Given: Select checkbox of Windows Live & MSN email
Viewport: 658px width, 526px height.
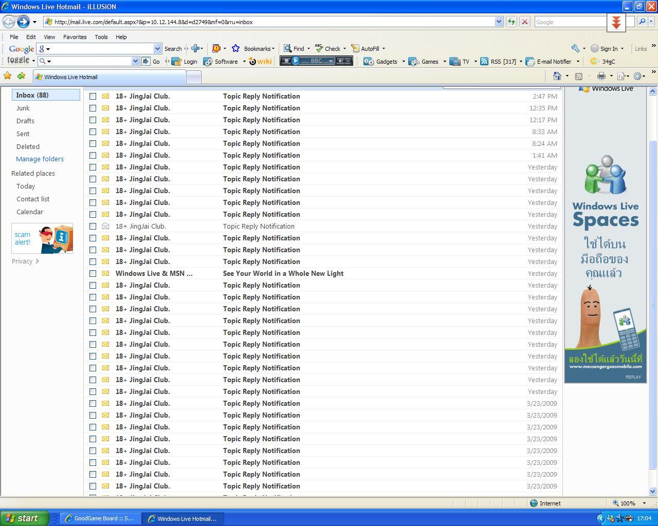Looking at the screenshot, I should [93, 273].
